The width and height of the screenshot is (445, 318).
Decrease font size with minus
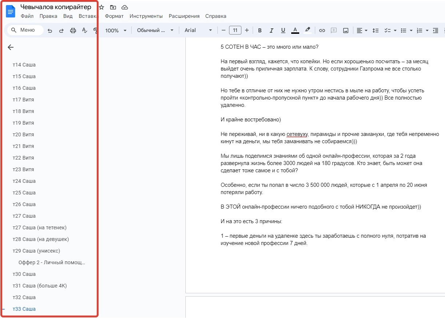[223, 31]
